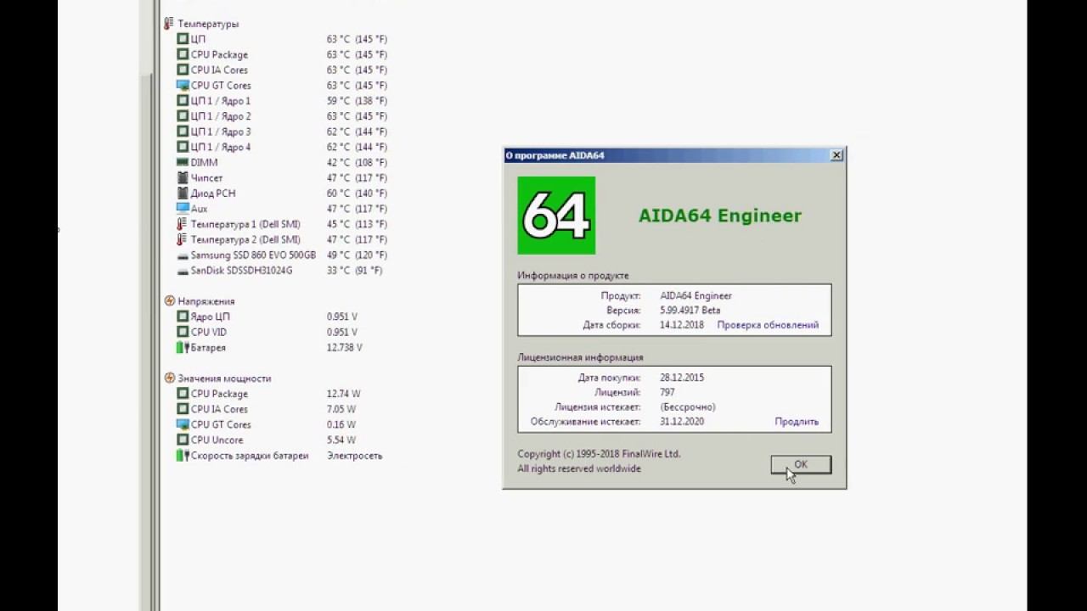Click the 797 licenses count
This screenshot has width=1087, height=611.
click(667, 393)
